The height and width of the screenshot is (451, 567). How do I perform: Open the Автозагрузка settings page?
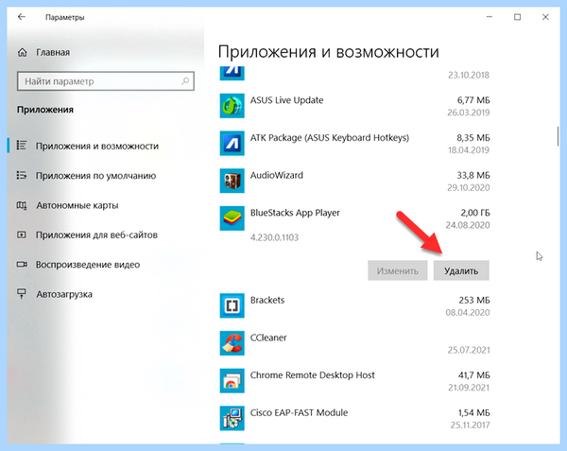tap(64, 294)
